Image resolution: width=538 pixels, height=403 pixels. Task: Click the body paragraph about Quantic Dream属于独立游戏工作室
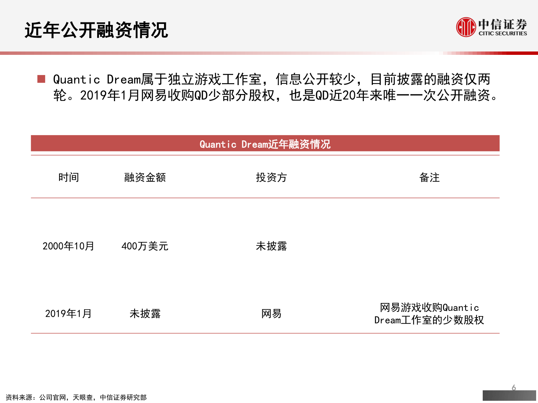pyautogui.click(x=276, y=87)
